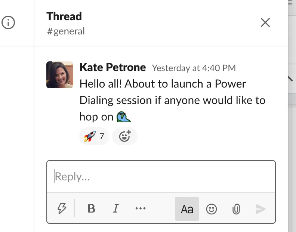Open the emoji picker smiley
Screen dimensions: 296x232
tap(212, 209)
